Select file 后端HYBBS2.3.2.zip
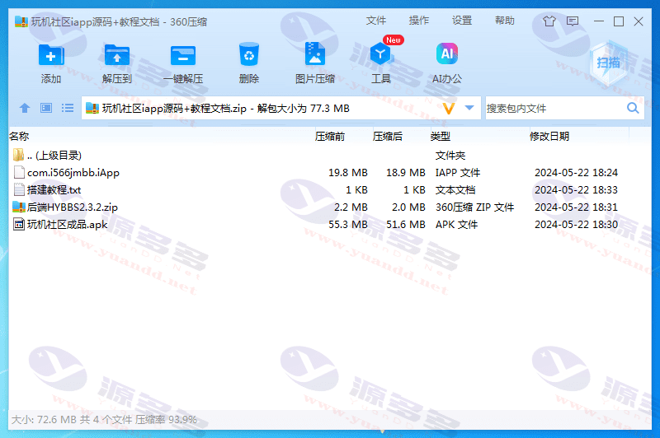Screen dimensions: 660x438 (330, 207)
